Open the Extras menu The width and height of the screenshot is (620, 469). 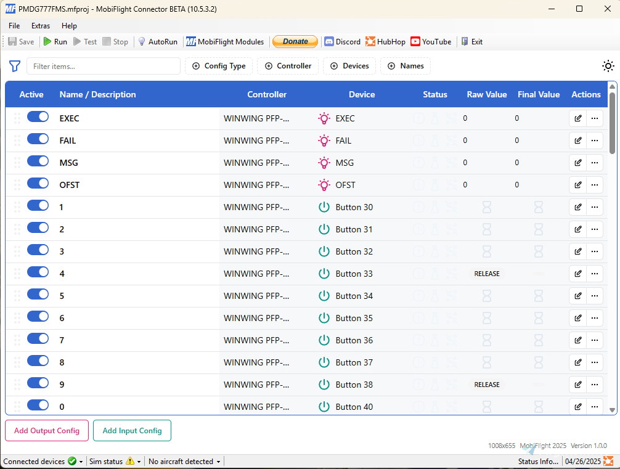point(41,26)
